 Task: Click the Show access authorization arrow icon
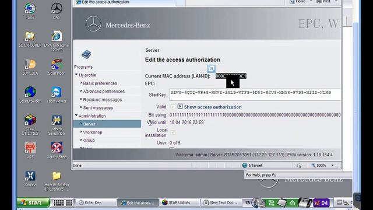point(180,106)
